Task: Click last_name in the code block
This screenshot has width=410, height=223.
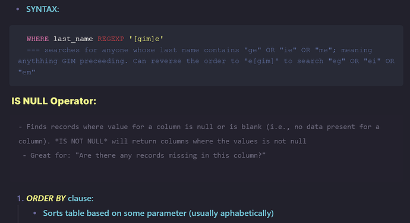Action: click(x=73, y=39)
